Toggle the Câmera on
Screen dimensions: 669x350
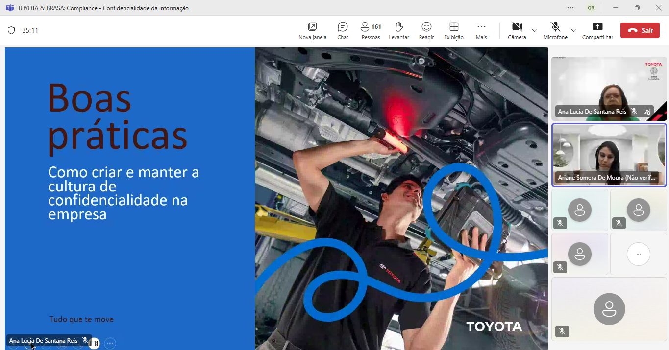[x=517, y=30]
